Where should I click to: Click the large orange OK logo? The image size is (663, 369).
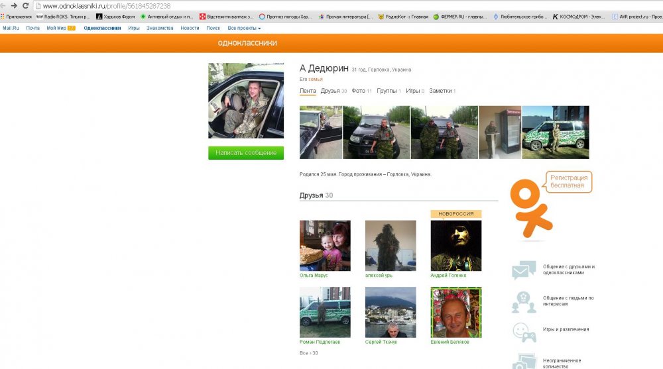[x=530, y=208]
